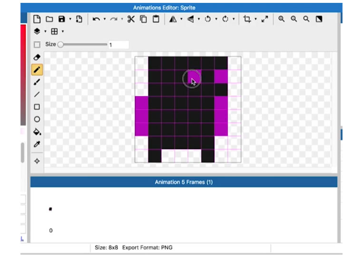Viewport: 363px width, 257px height.
Task: Click the brush size value field
Action: point(118,45)
